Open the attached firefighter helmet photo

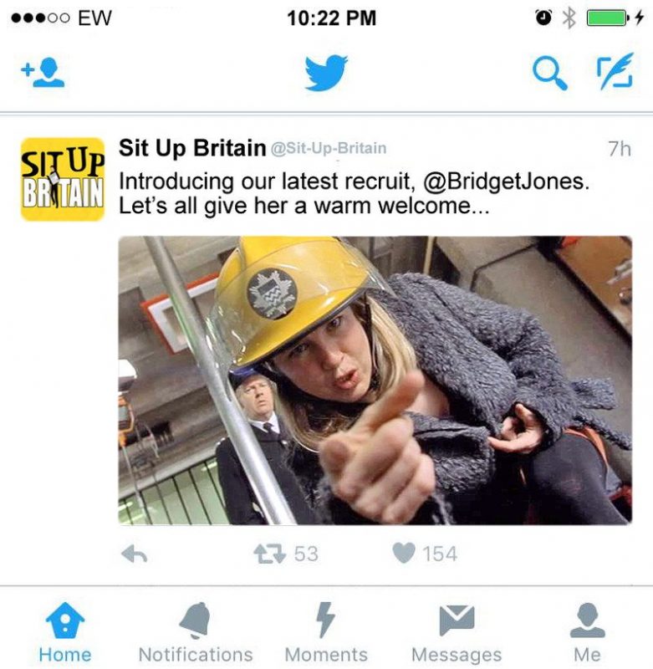pos(375,380)
